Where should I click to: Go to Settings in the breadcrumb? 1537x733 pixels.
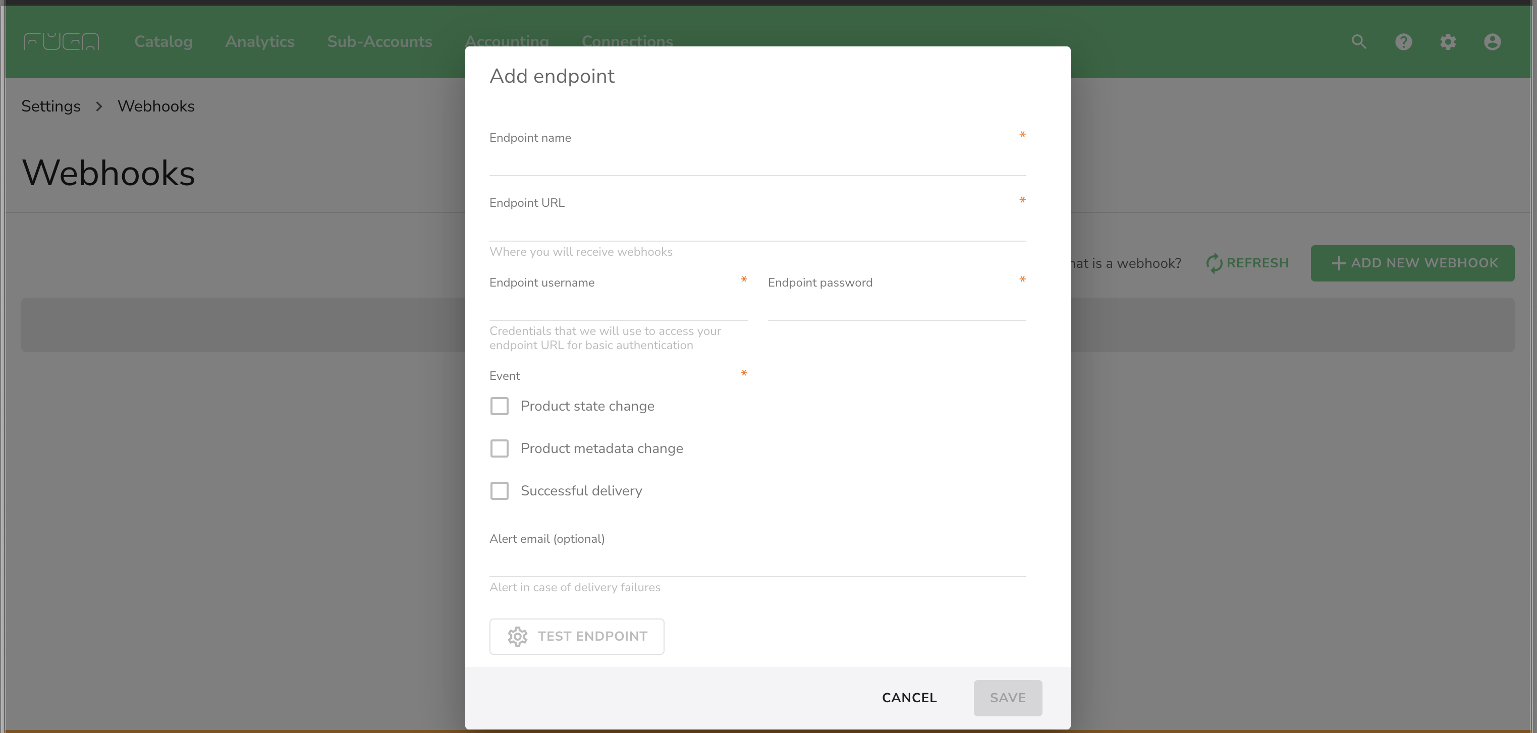coord(51,106)
